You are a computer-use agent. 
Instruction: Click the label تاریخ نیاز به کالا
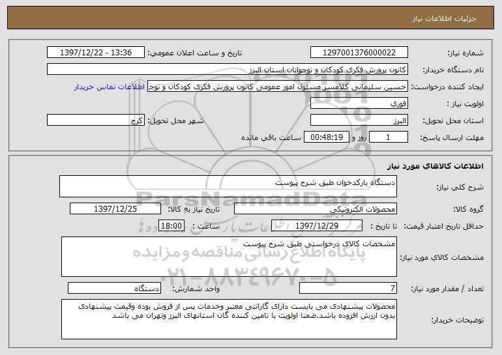pyautogui.click(x=194, y=209)
